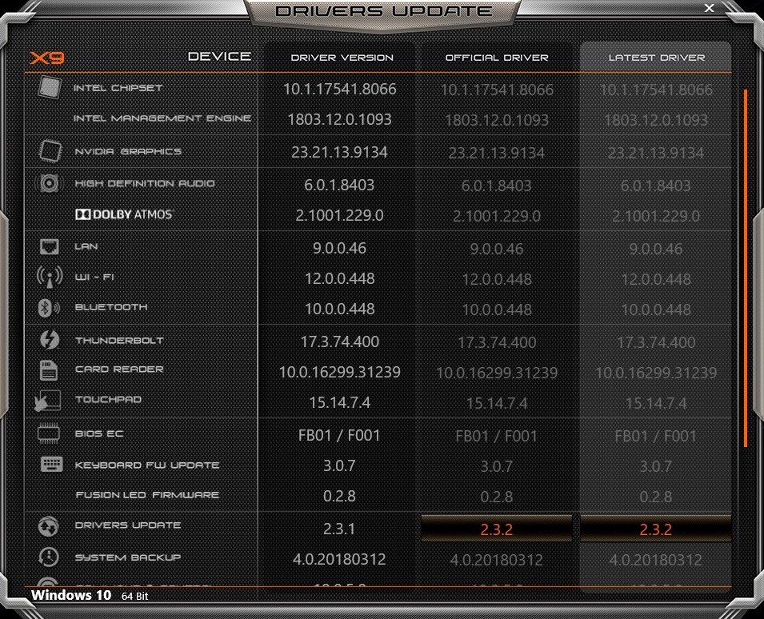764x619 pixels.
Task: Click Intel Management Engine driver version 1803.12.0.1093
Action: (340, 119)
